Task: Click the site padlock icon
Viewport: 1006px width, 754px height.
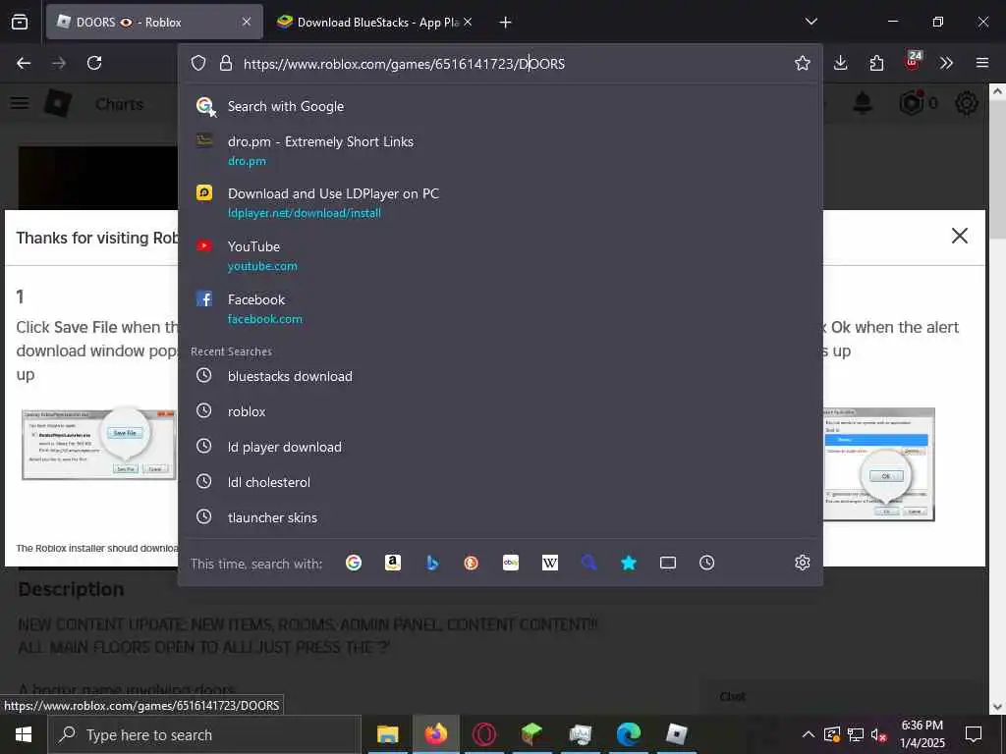Action: 225,63
